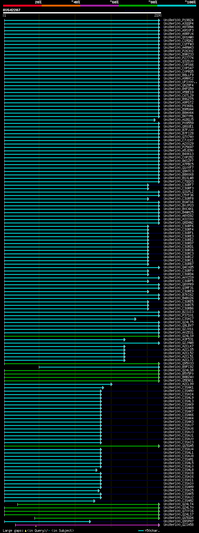Select UniRef100_Q15GA5 label
The image size is (199, 533).
tap(178, 446)
